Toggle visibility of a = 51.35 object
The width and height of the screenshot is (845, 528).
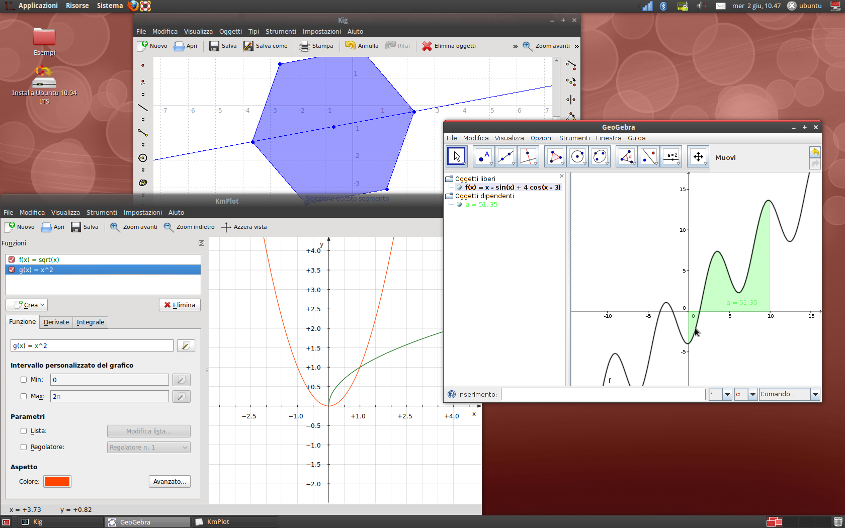point(459,205)
